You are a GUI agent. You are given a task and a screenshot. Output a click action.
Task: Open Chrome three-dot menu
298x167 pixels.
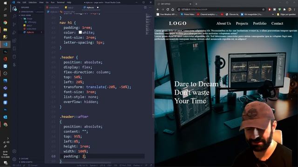pos(295,9)
